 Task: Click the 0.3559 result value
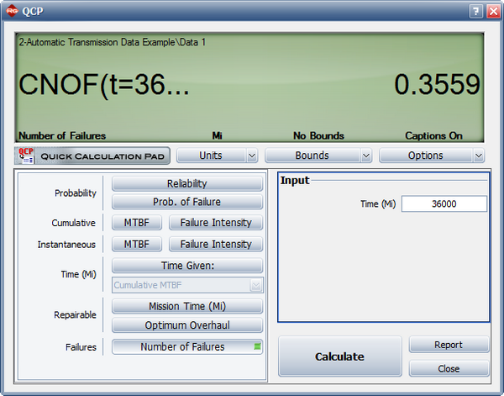(x=437, y=85)
